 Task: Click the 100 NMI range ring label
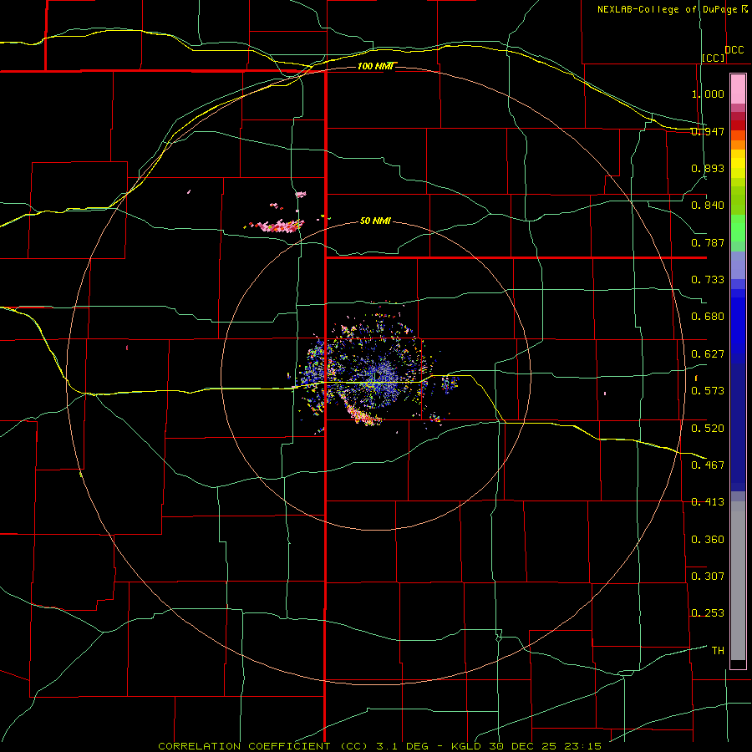coord(375,66)
